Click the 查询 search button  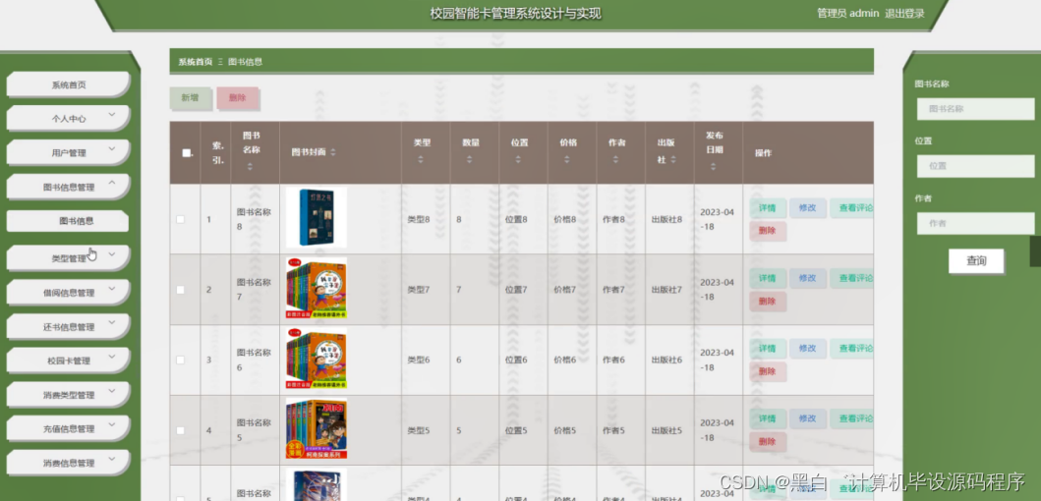[x=976, y=260]
